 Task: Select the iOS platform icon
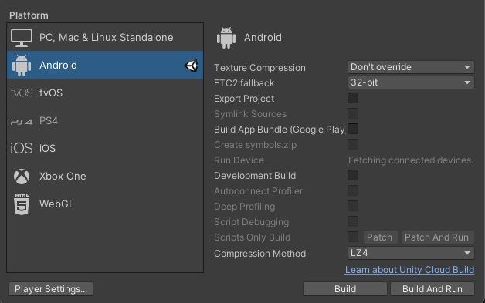coord(22,148)
